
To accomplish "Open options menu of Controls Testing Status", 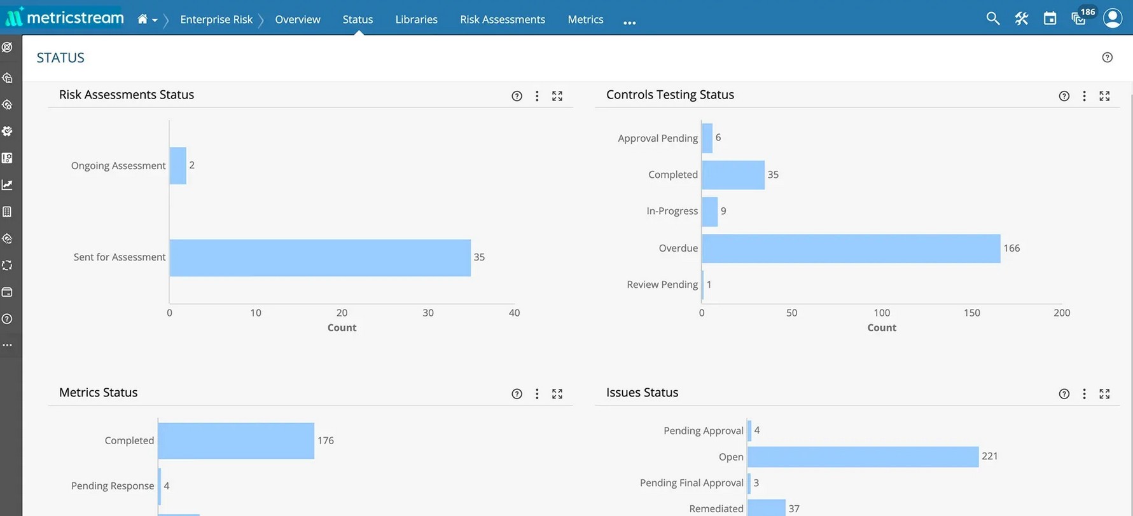I will [1084, 96].
